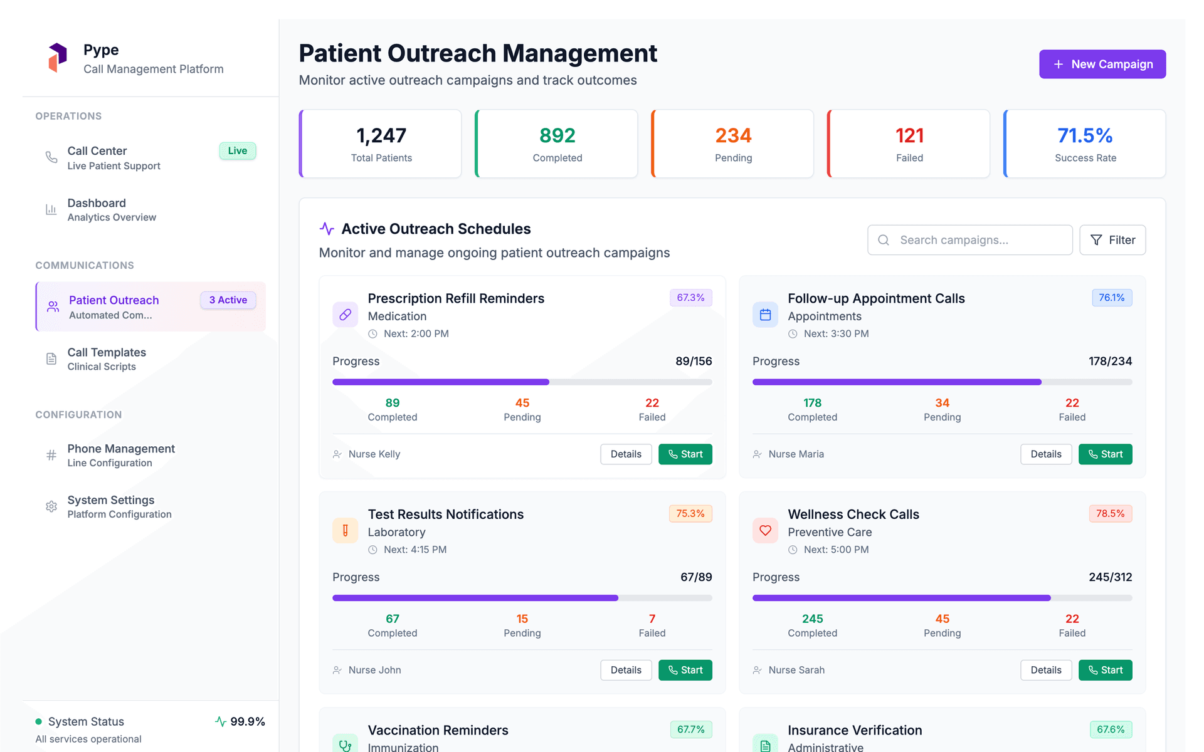Click the Failed 121 stat card
Image resolution: width=1204 pixels, height=752 pixels.
point(909,144)
